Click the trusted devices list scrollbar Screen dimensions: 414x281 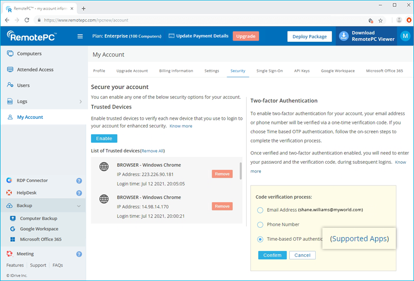240,170
